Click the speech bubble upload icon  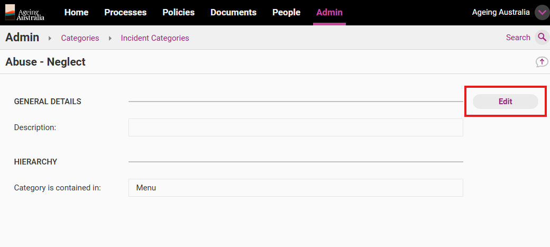542,62
